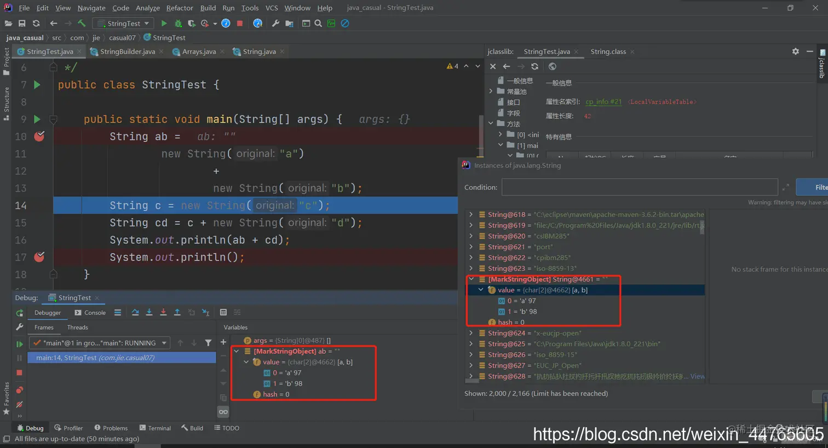
Task: Click the cp_info #21 link
Action: point(603,102)
